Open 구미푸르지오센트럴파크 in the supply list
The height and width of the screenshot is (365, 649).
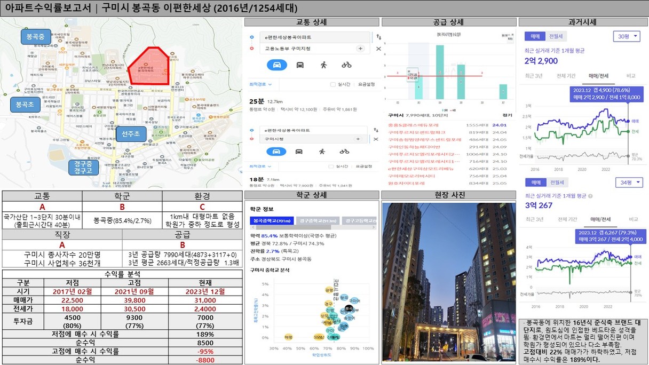(417, 132)
